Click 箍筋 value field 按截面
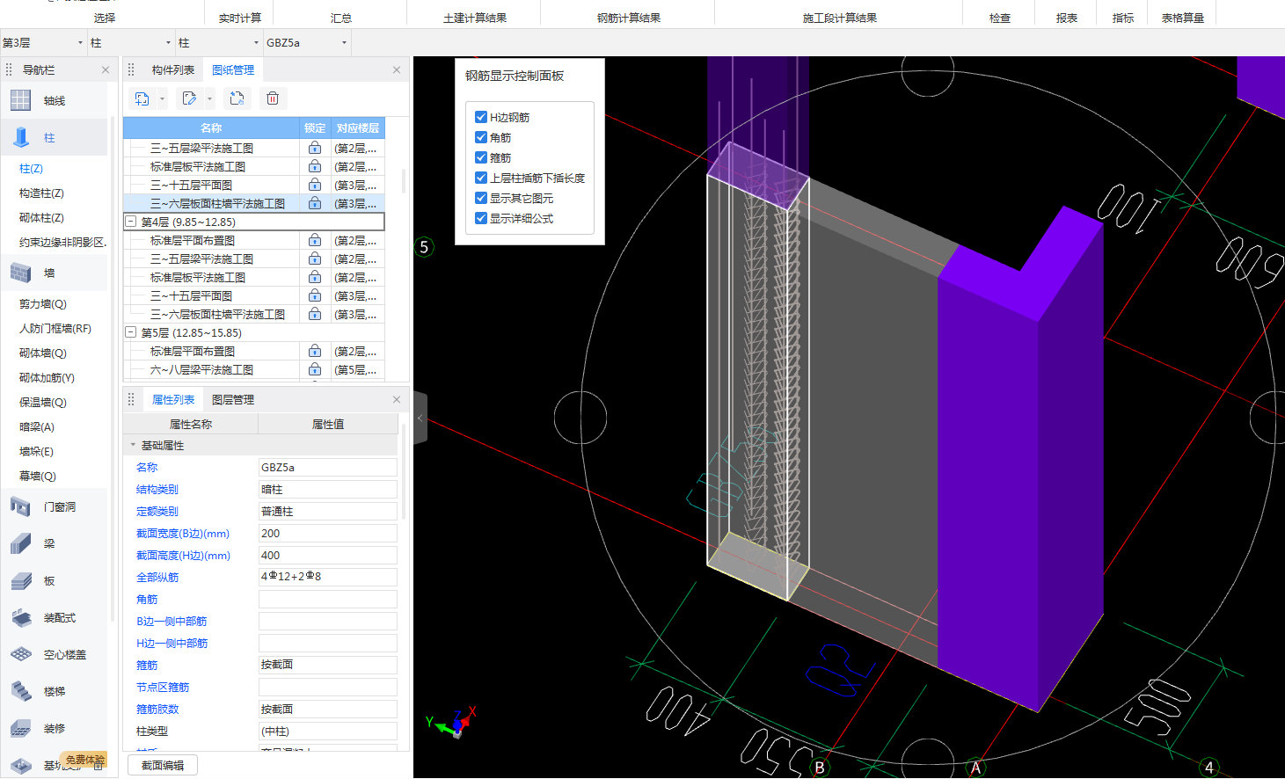The width and height of the screenshot is (1285, 779). tap(327, 665)
